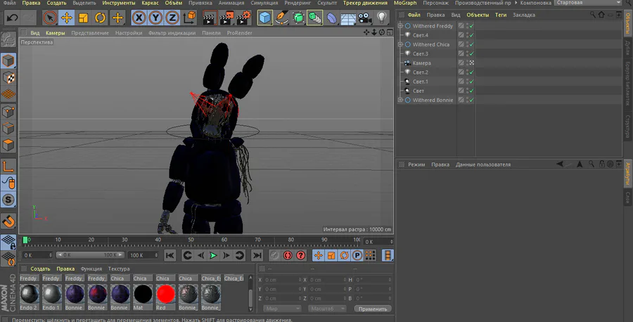The height and width of the screenshot is (322, 633).
Task: Select the black Mat material
Action: (x=143, y=295)
